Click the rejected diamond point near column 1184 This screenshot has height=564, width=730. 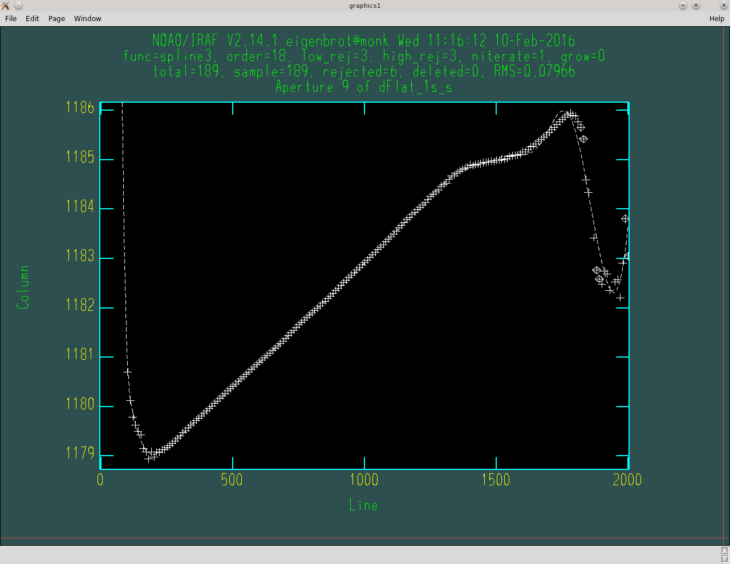[625, 219]
